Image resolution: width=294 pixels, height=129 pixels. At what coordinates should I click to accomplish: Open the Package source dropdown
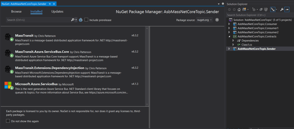(204, 20)
